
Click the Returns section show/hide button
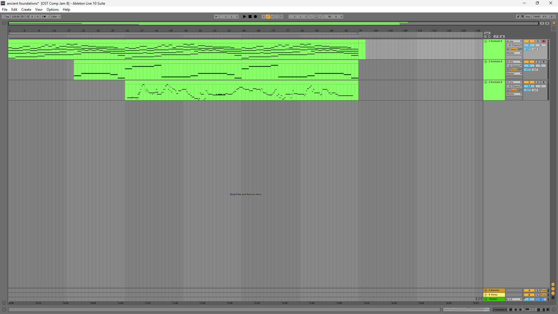coord(553,289)
